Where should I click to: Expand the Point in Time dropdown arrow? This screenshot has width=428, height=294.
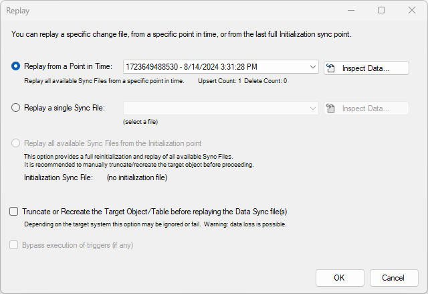313,67
